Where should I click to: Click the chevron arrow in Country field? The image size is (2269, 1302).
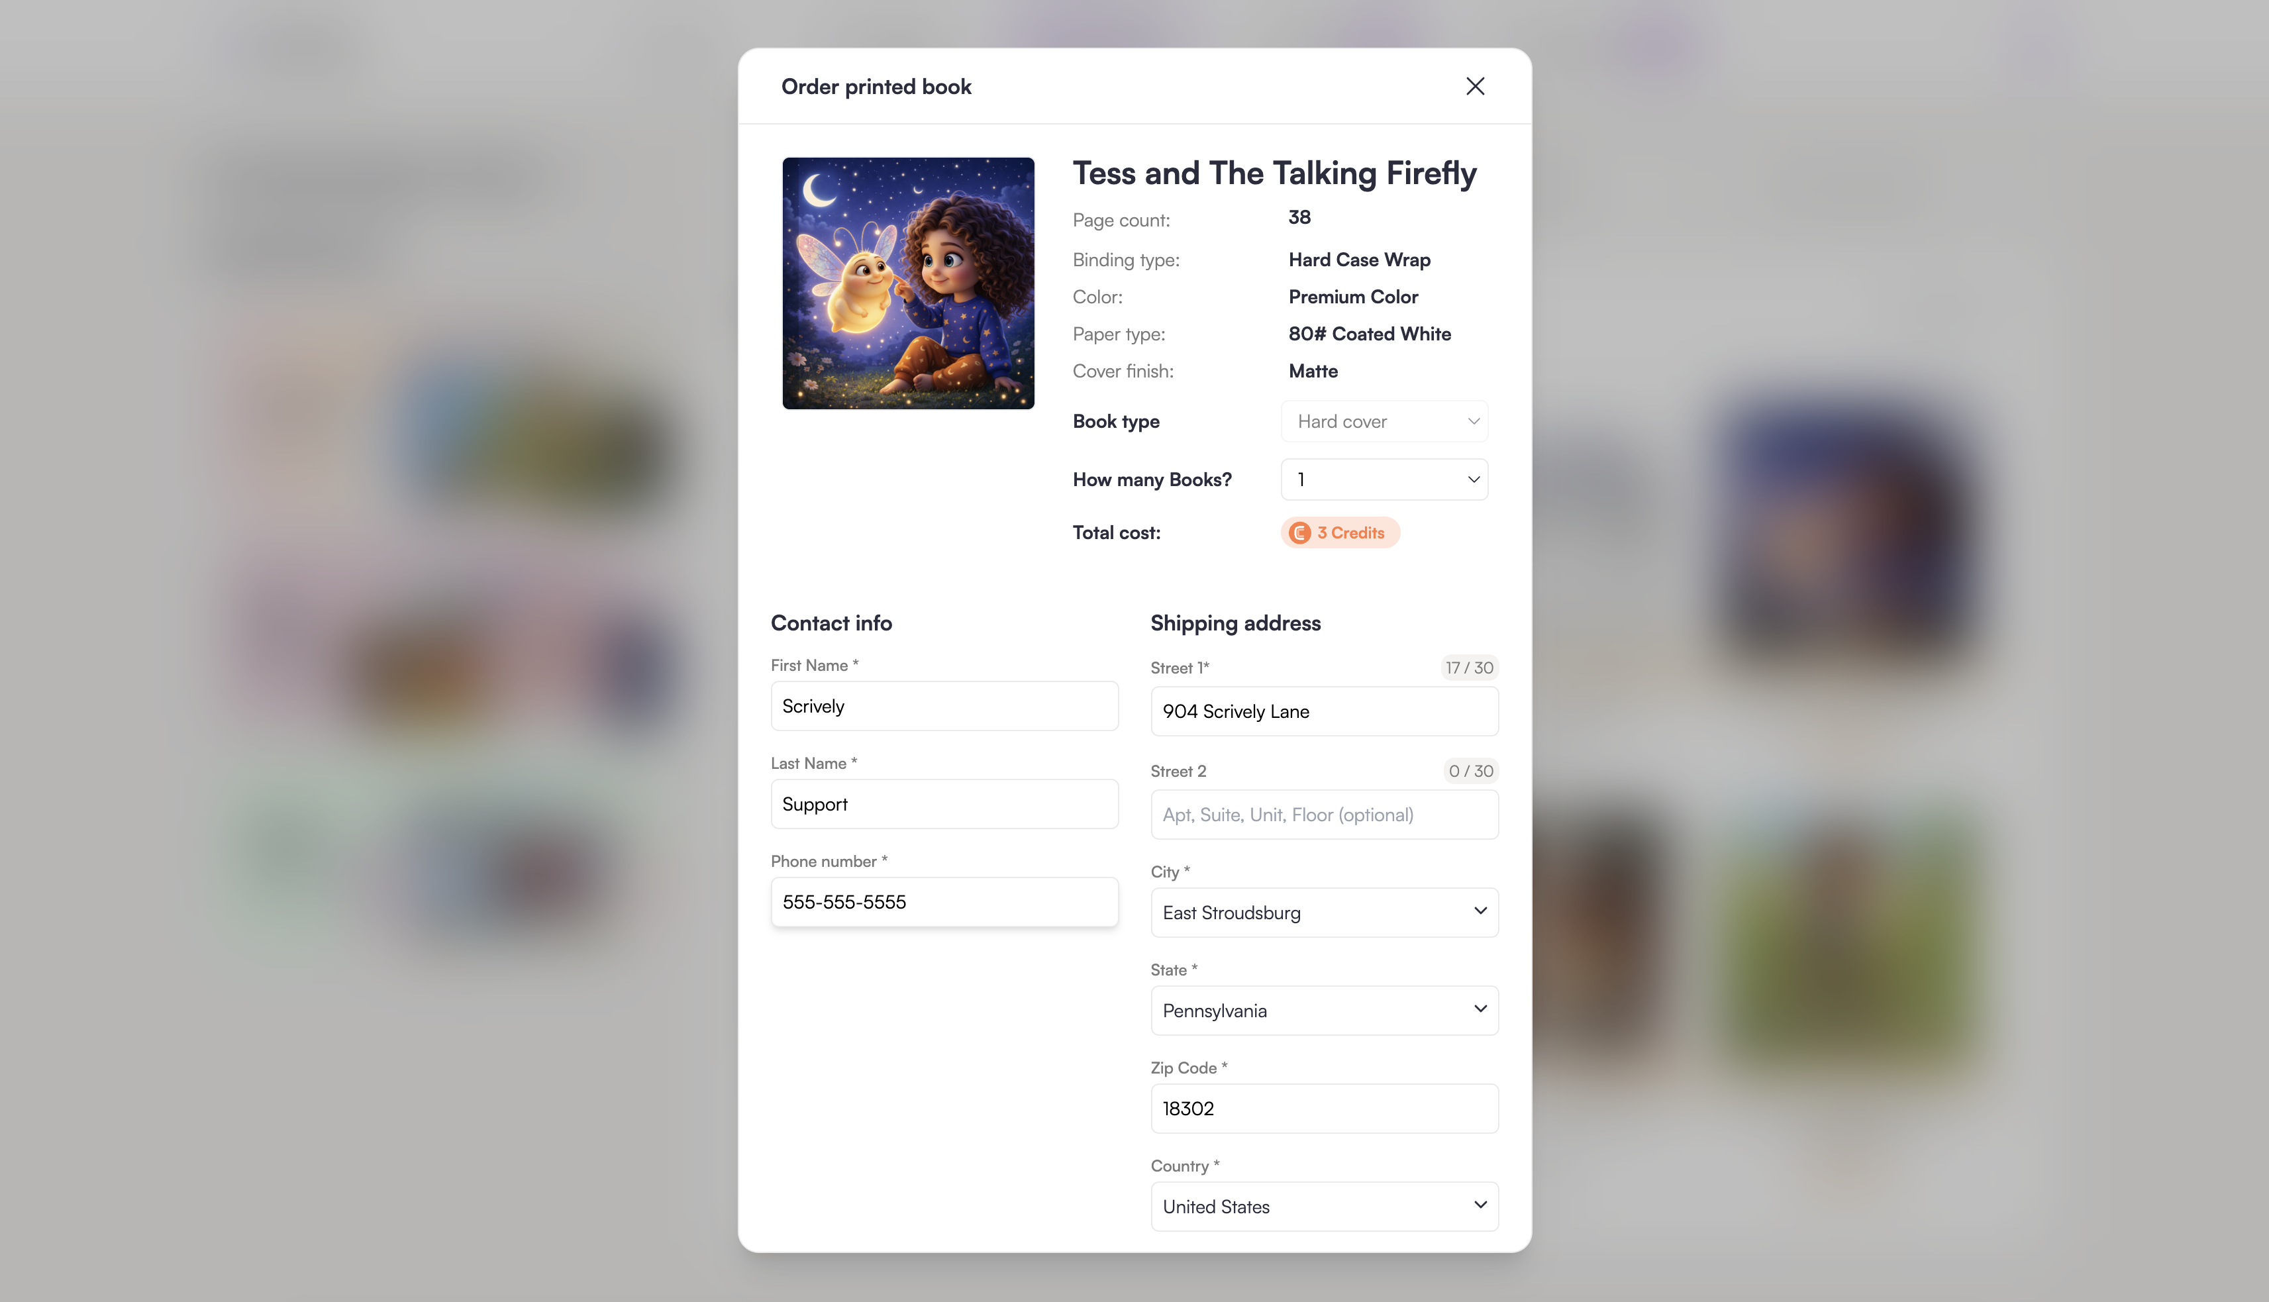(1480, 1205)
